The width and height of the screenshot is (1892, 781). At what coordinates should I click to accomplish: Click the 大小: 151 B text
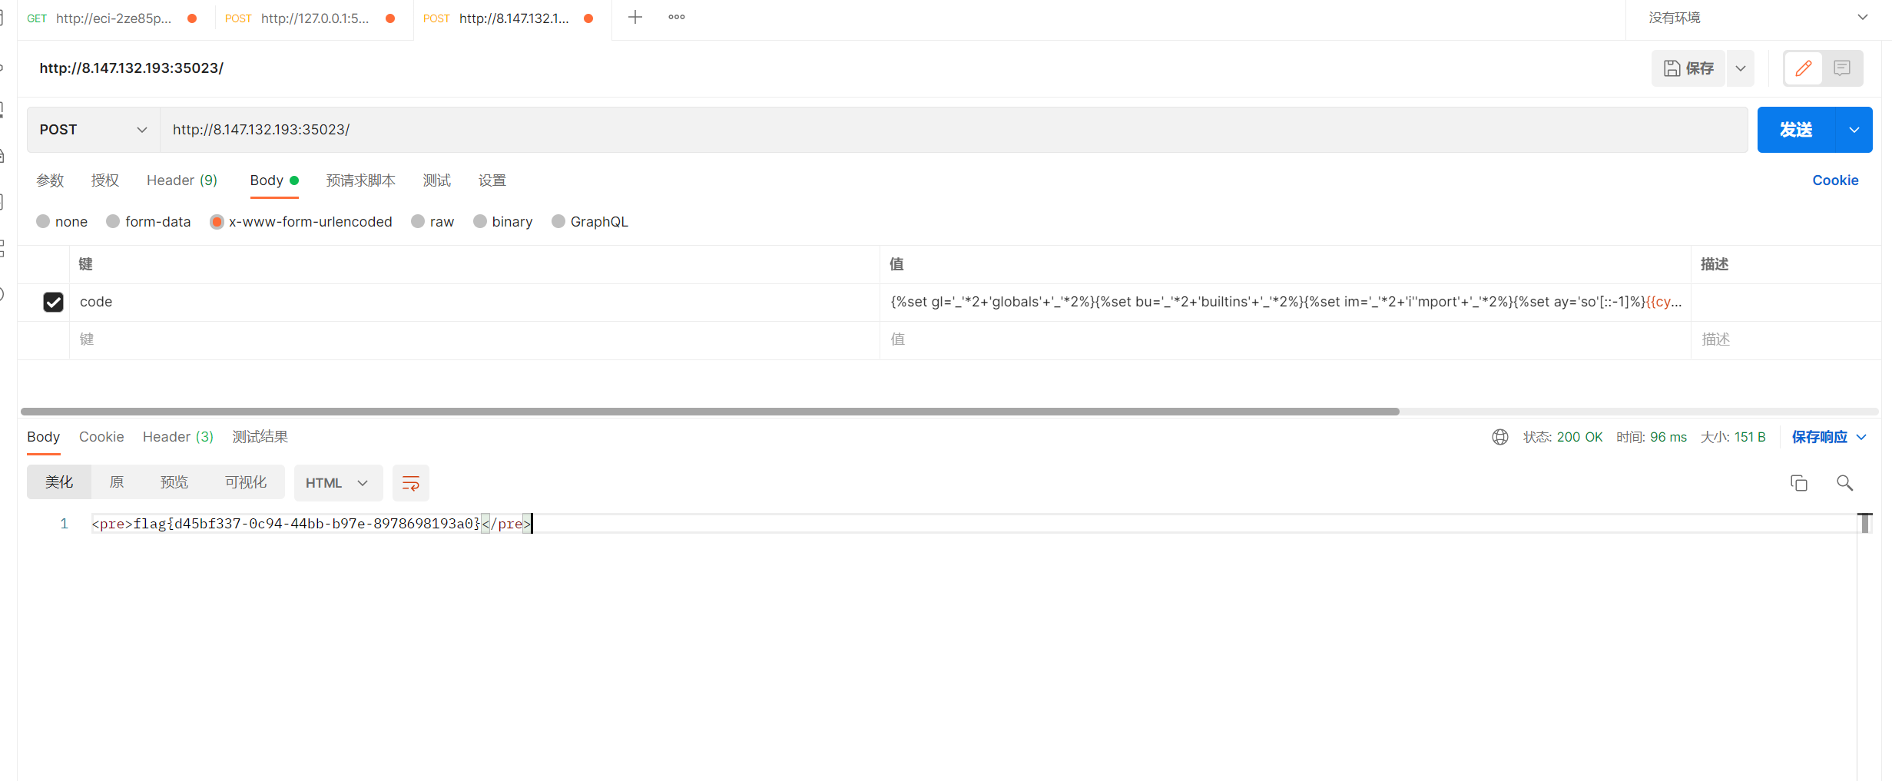1733,437
